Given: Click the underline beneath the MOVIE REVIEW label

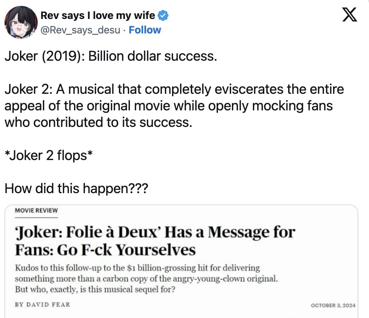Looking at the screenshot, I should pyautogui.click(x=36, y=217).
